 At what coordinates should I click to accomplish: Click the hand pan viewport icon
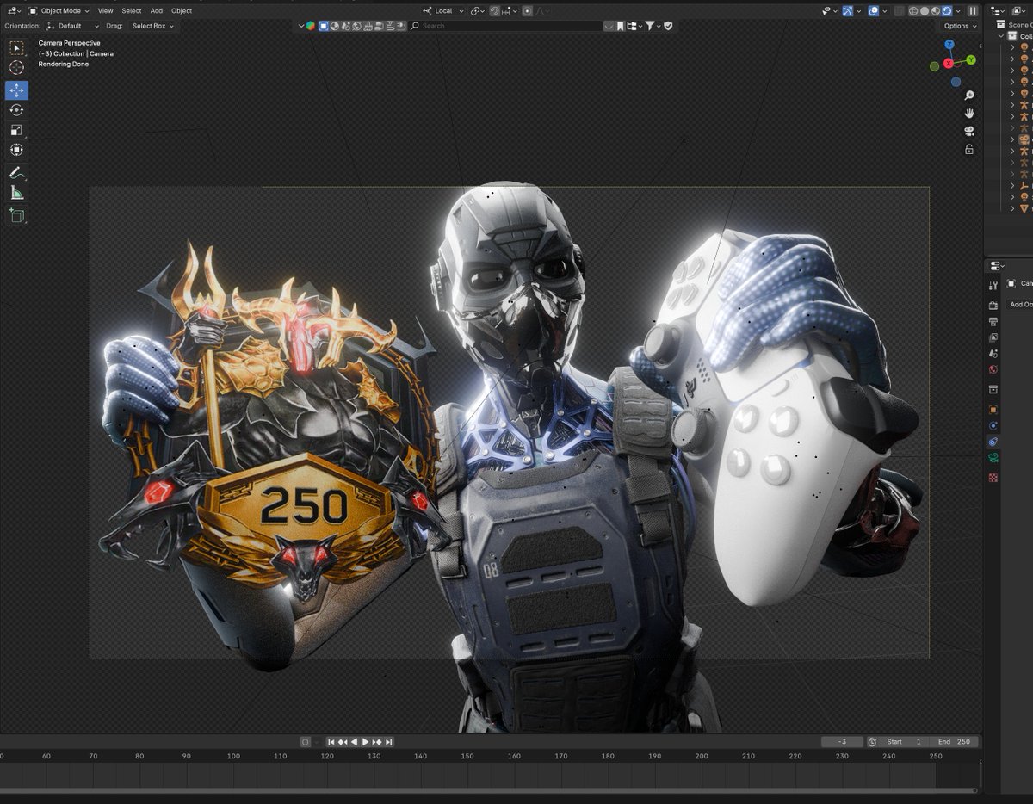click(x=969, y=114)
